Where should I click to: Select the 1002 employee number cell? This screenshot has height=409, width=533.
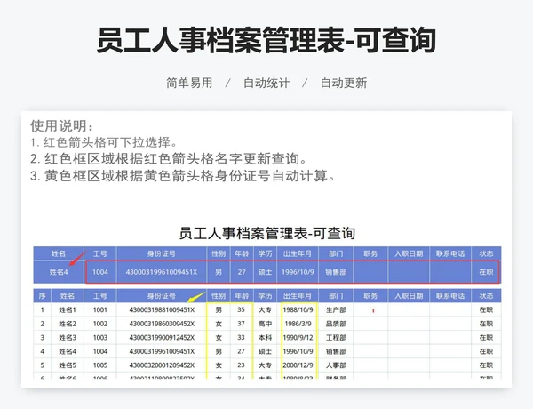pos(100,324)
